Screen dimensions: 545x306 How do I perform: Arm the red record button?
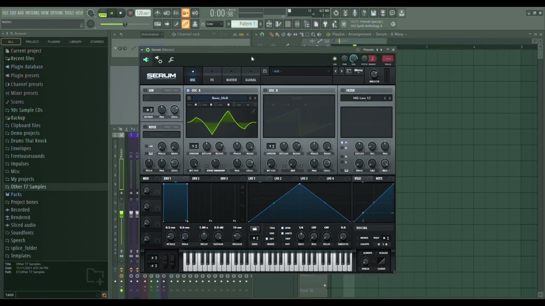point(130,13)
